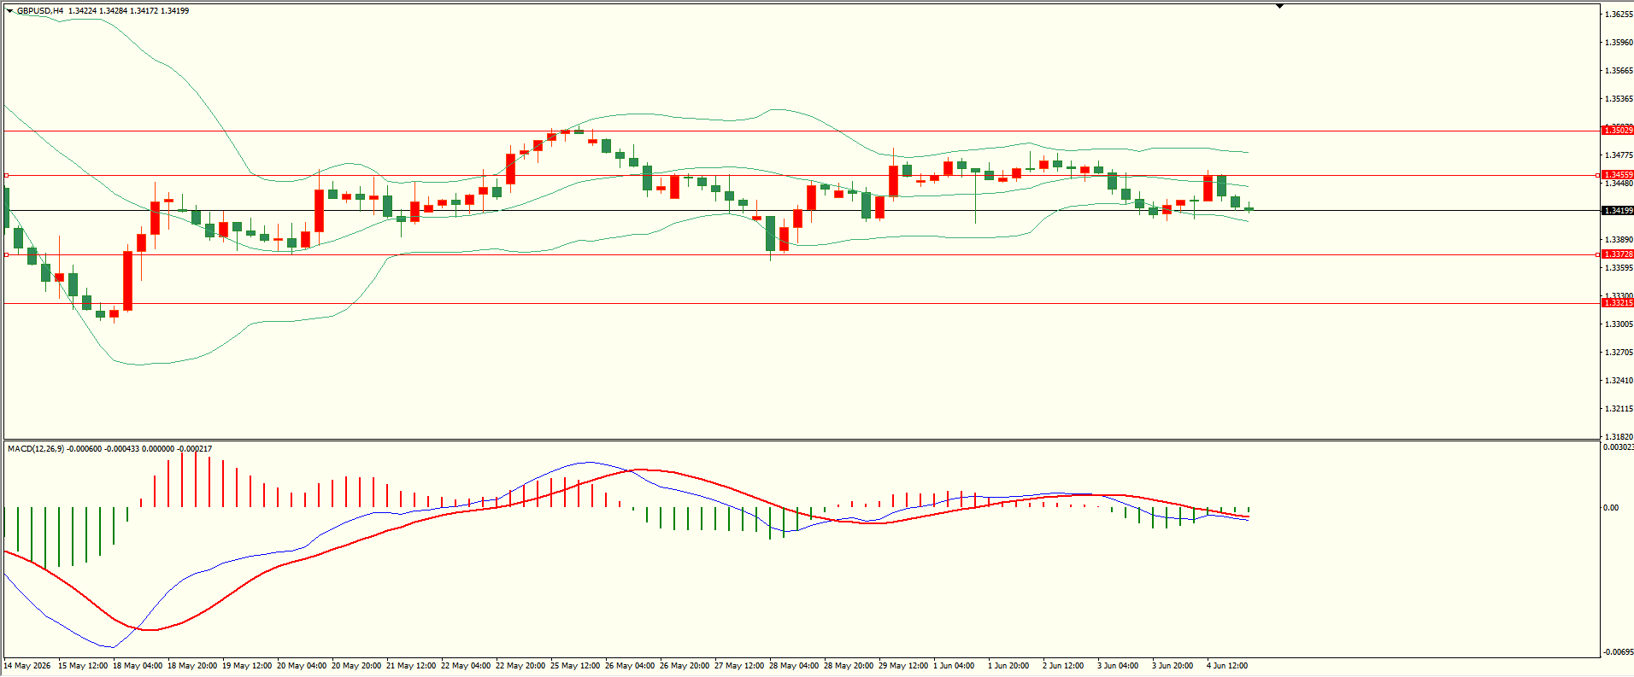Select the left handle of the 1.33728 line
Viewport: 1634px width, 677px height.
click(6, 254)
